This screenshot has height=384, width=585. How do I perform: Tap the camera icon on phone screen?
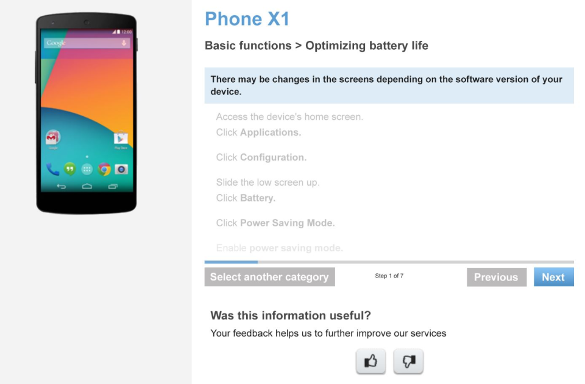click(121, 169)
